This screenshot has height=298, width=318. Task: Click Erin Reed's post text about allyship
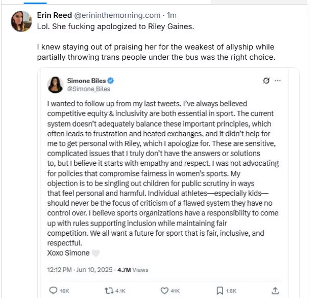click(x=156, y=52)
